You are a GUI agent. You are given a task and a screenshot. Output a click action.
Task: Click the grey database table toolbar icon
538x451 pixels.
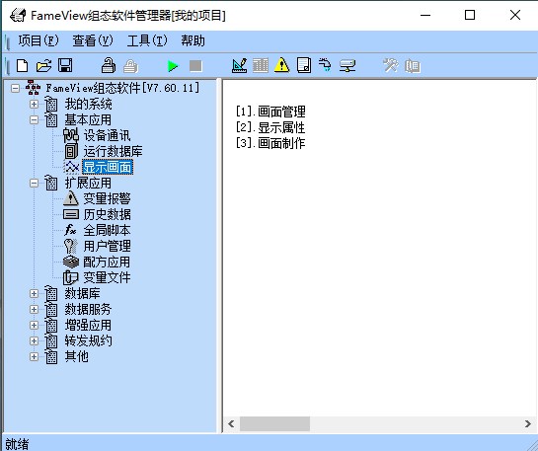point(261,65)
